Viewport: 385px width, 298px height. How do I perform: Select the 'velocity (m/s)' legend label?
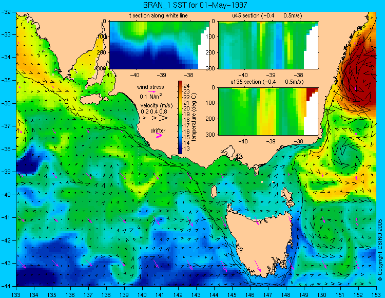coord(157,105)
